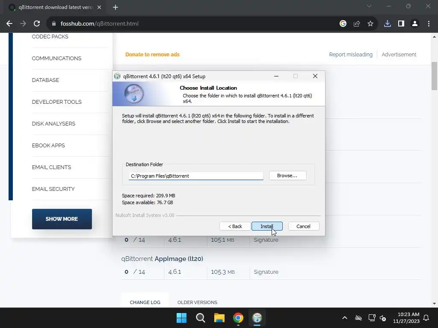Open Browse for destination folder

(287, 176)
